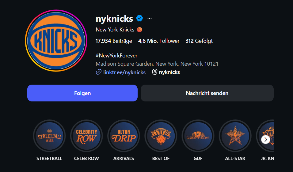Viewport: 293px width, 172px height.
Task: Open the Best Of Knicks highlight
Action: pos(161,136)
